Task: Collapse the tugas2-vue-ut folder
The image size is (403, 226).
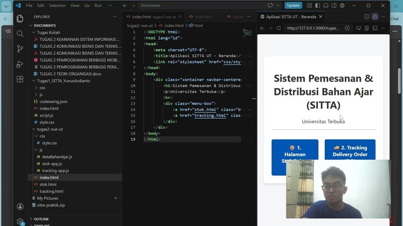Action: coord(34,129)
